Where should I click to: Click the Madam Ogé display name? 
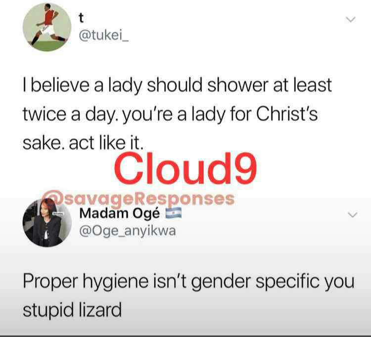pyautogui.click(x=120, y=213)
